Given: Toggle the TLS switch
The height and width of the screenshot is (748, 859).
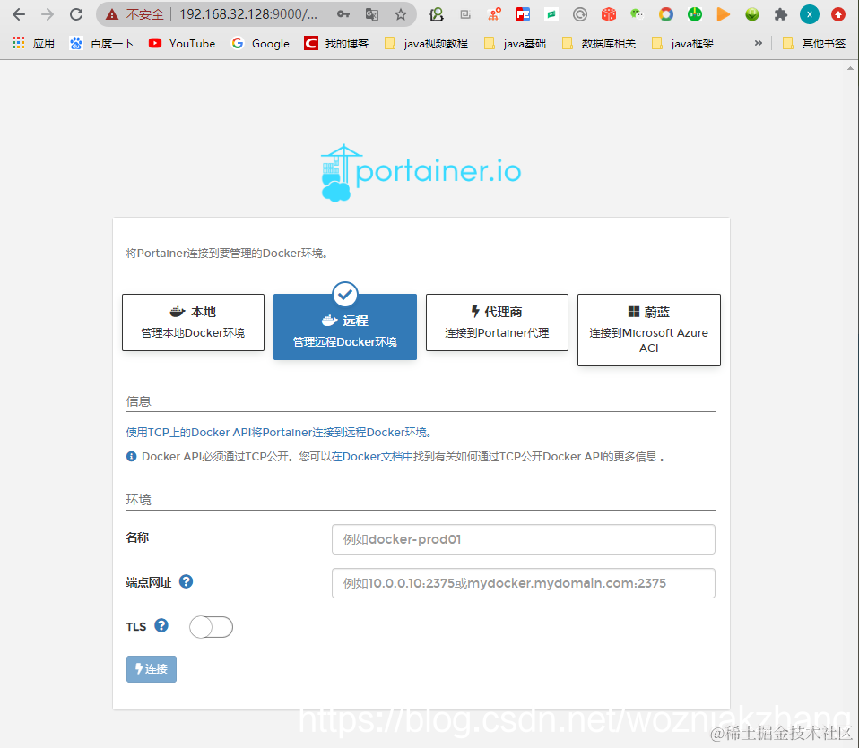Looking at the screenshot, I should [x=211, y=627].
